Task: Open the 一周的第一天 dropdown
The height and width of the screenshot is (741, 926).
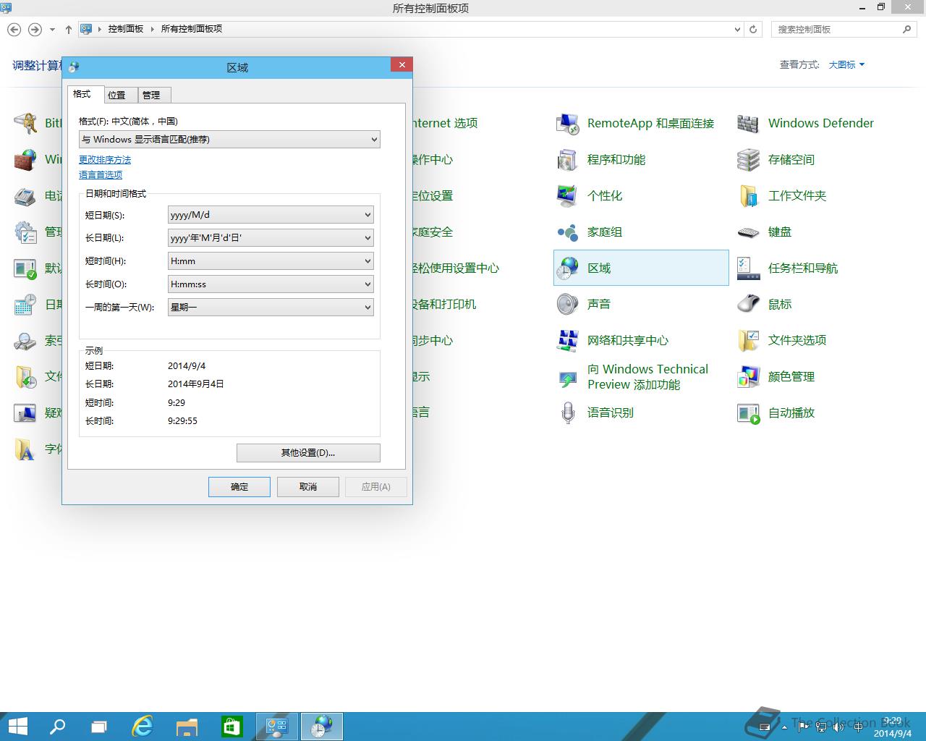Action: (271, 308)
